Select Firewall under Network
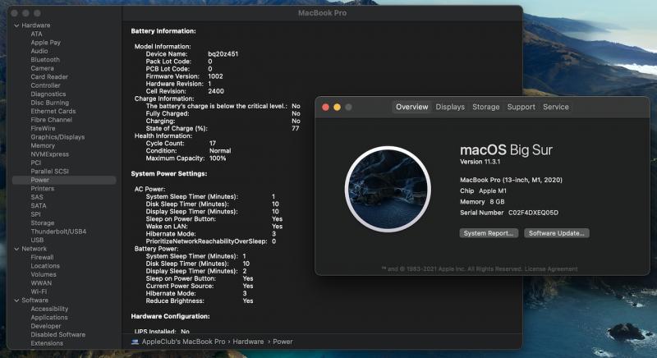Image resolution: width=657 pixels, height=358 pixels. click(42, 257)
